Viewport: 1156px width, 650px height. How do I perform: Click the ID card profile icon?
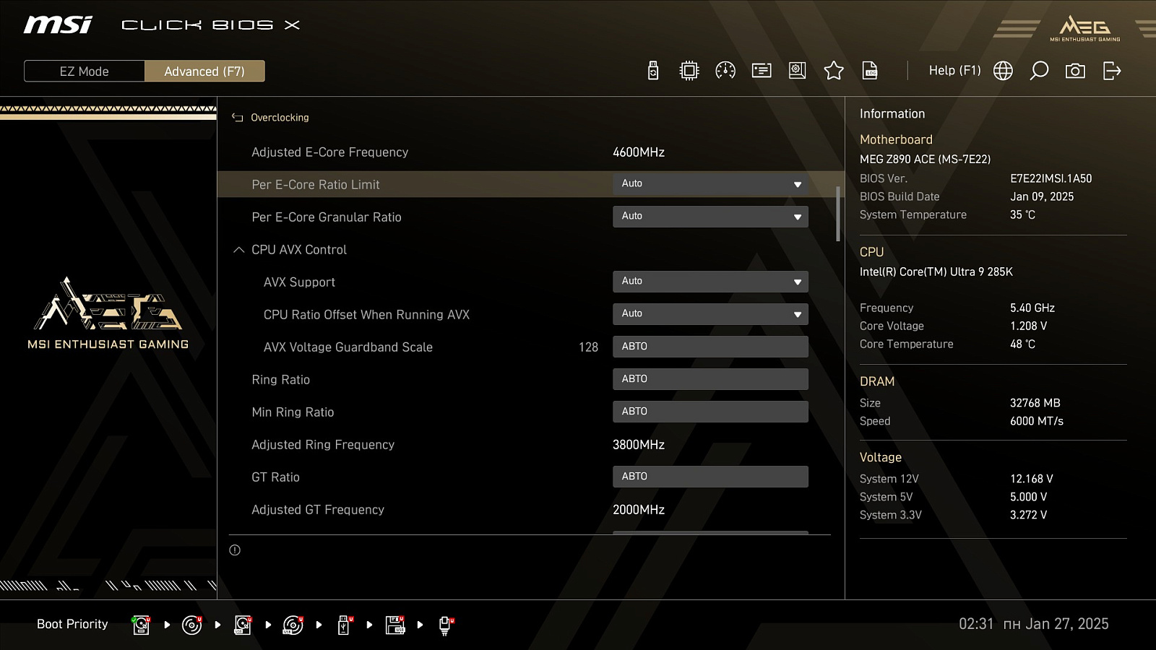point(762,71)
